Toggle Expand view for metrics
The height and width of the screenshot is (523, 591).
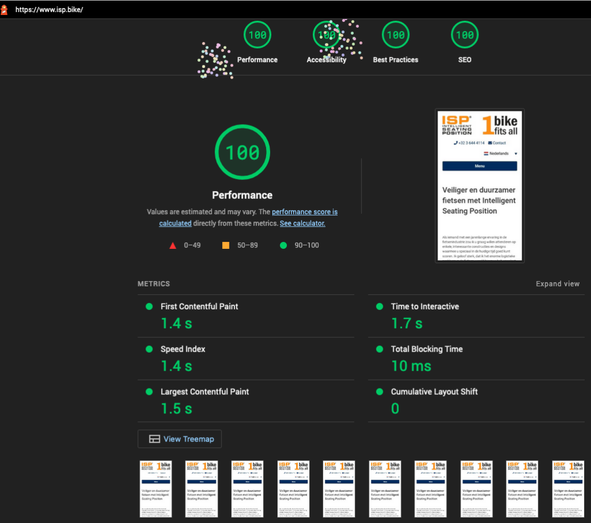tap(557, 284)
